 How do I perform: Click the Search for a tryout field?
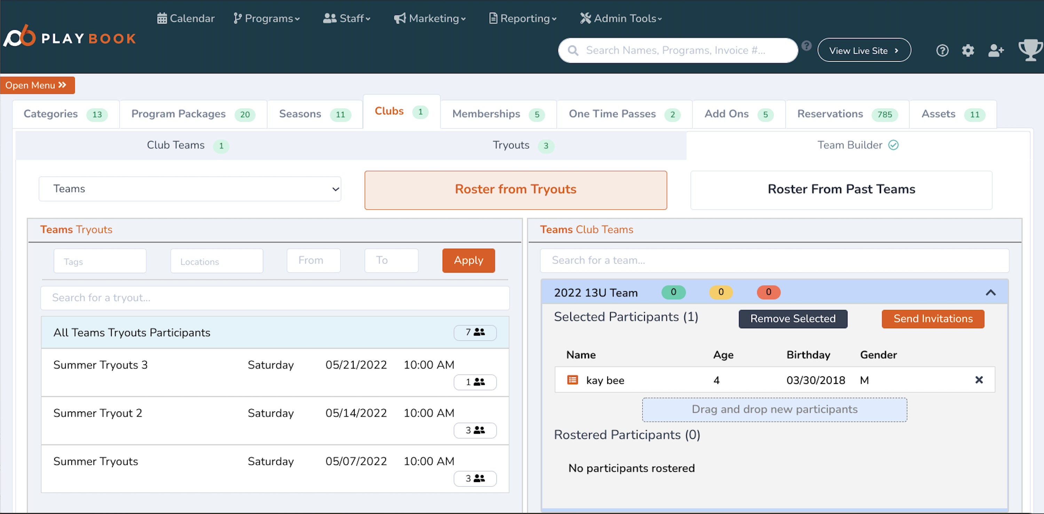(275, 298)
